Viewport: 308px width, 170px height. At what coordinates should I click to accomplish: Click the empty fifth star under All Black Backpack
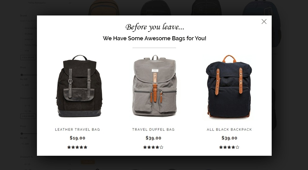[237, 147]
